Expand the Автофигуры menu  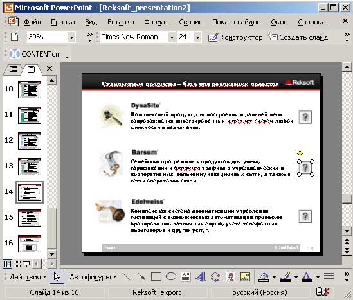pyautogui.click(x=93, y=277)
